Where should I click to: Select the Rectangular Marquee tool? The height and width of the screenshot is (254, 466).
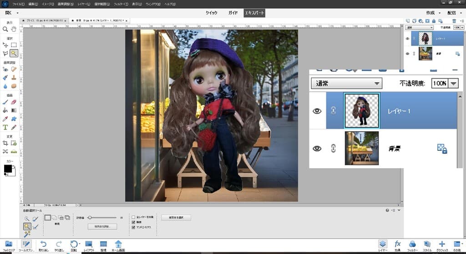(x=14, y=45)
